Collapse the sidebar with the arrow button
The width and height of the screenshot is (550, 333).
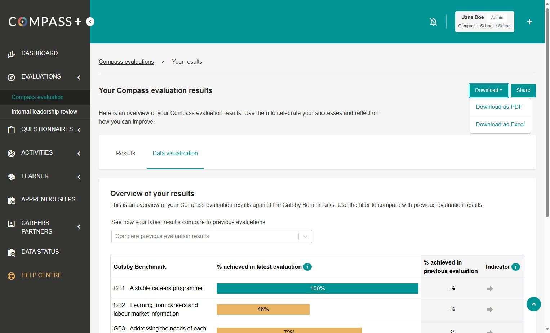[90, 22]
